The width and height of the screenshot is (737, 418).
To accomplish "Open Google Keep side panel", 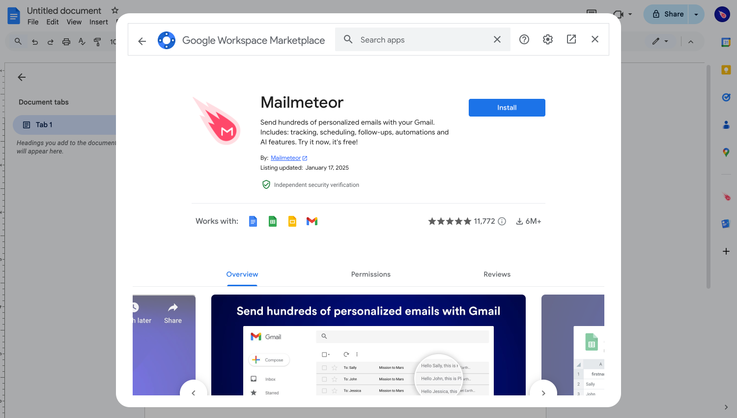I will point(726,70).
